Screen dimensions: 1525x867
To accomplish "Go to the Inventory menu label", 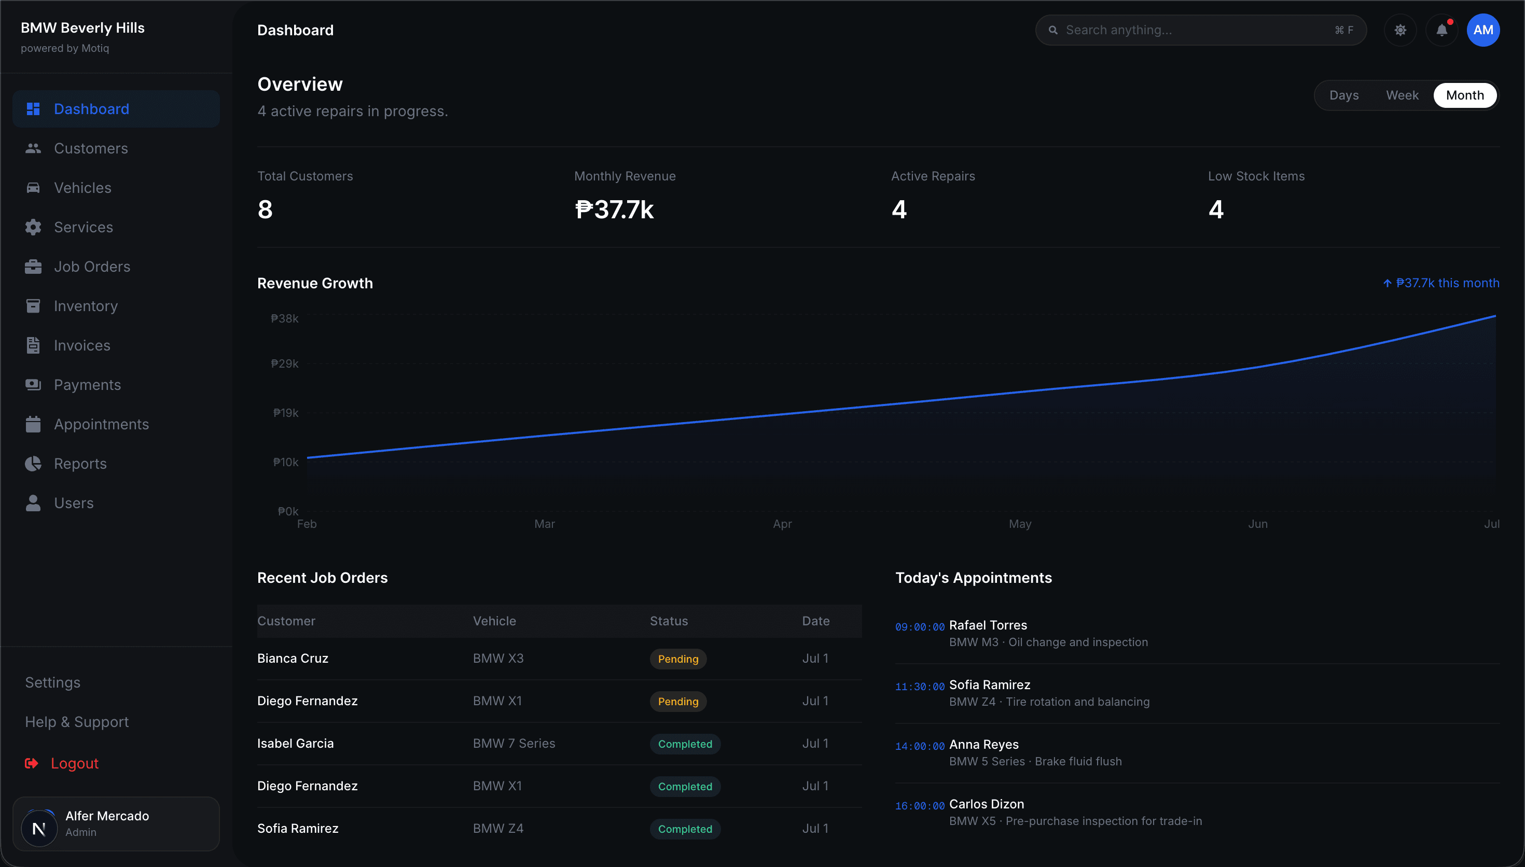I will (x=86, y=305).
